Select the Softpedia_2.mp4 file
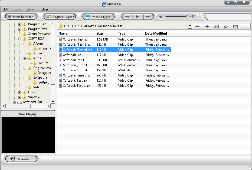Viewport: 252px width, 170px height. click(x=75, y=70)
